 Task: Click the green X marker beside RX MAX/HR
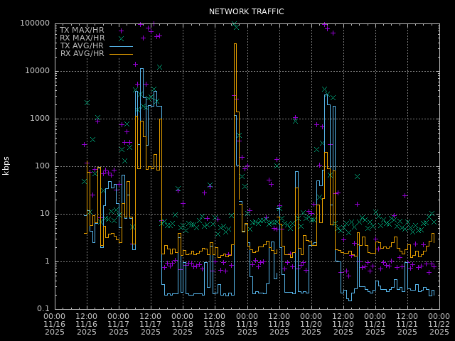(121, 38)
